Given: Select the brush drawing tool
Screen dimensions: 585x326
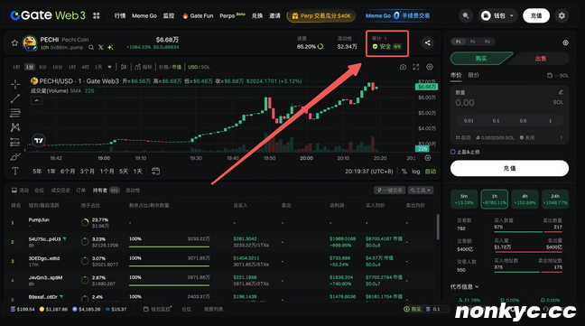Looking at the screenshot, I should 15,156.
